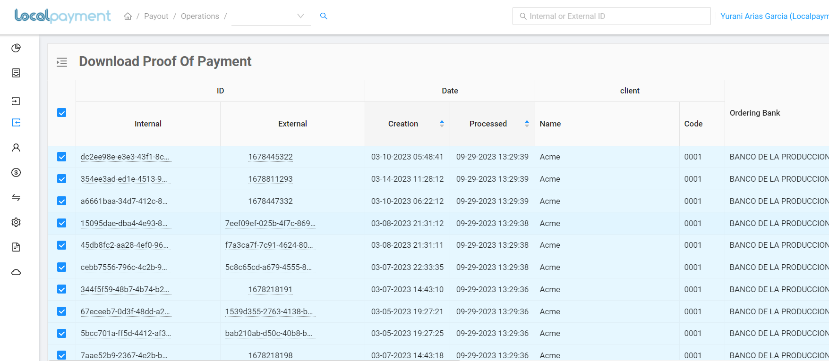Collapse the sidebar menu toggle icon

point(62,62)
